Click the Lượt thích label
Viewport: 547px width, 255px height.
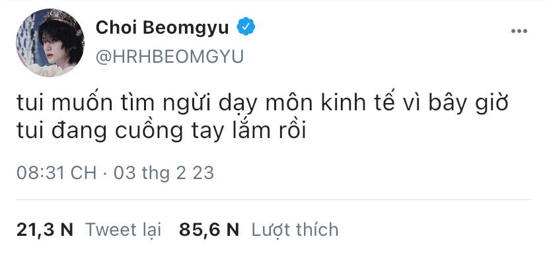click(295, 230)
